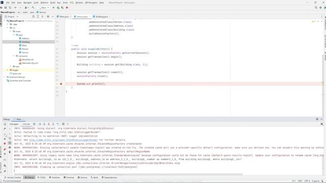326x183 pixels.
Task: Save all files with the floppy disk icon
Action: point(6,8)
